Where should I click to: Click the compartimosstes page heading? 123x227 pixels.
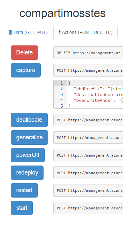tap(63, 13)
